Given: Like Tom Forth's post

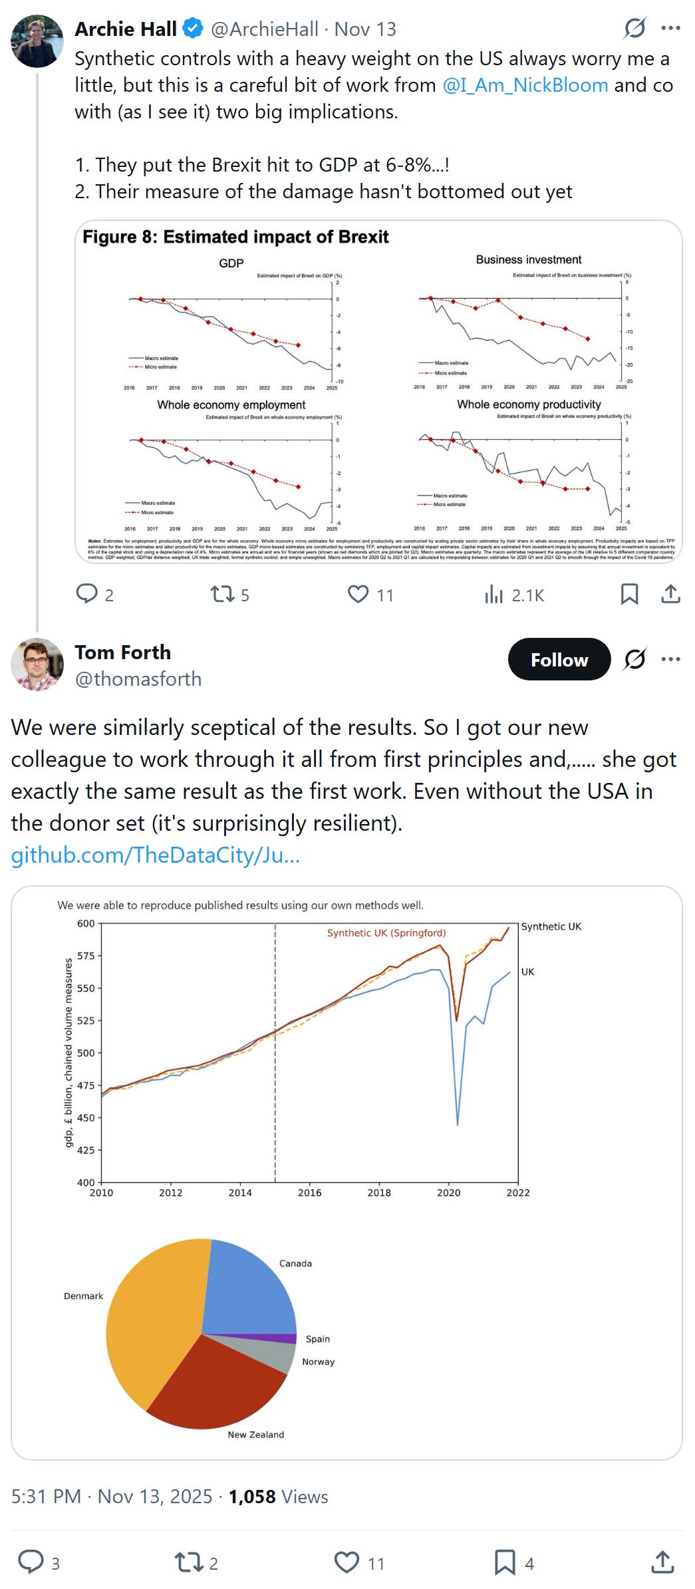Looking at the screenshot, I should point(347,1562).
